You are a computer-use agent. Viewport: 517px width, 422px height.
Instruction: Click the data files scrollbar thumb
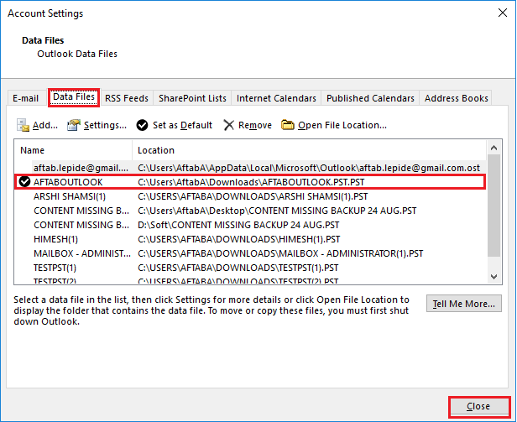point(493,205)
